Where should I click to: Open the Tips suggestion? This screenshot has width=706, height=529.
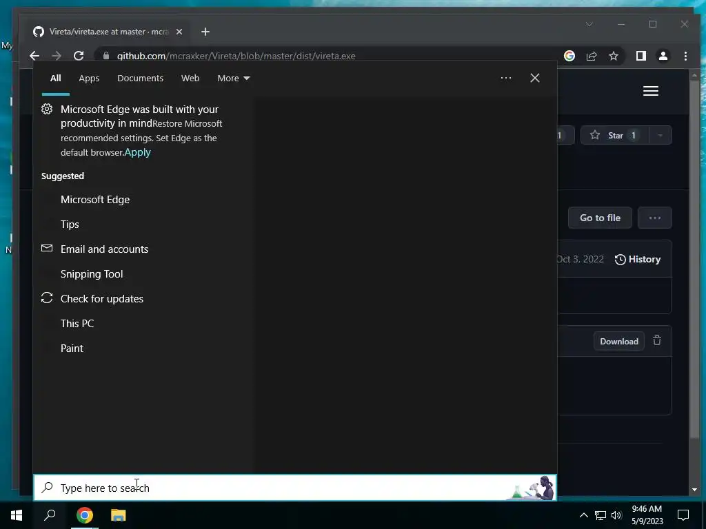(144, 224)
